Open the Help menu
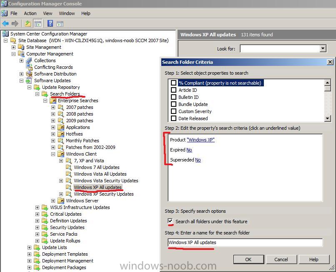 pyautogui.click(x=86, y=13)
